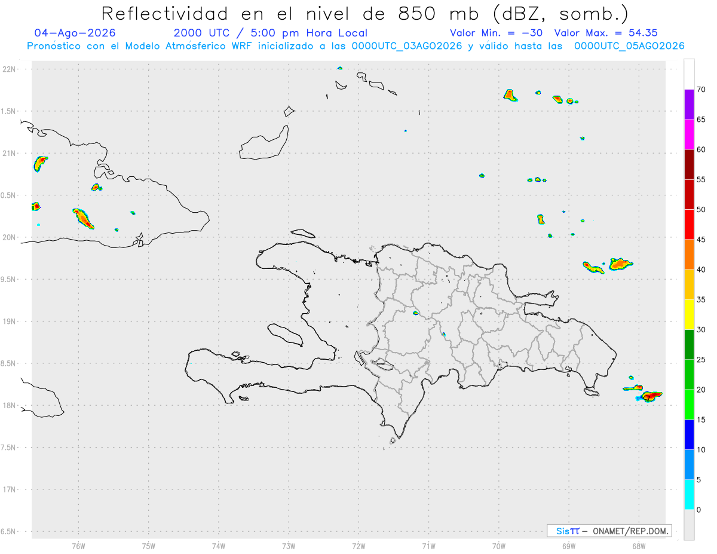Click the storm cell southeast of Dominican Republic near 68W
Viewport: 717px width, 554px height.
point(650,396)
